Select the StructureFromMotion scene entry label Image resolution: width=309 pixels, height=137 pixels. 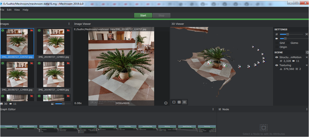tap(290, 57)
